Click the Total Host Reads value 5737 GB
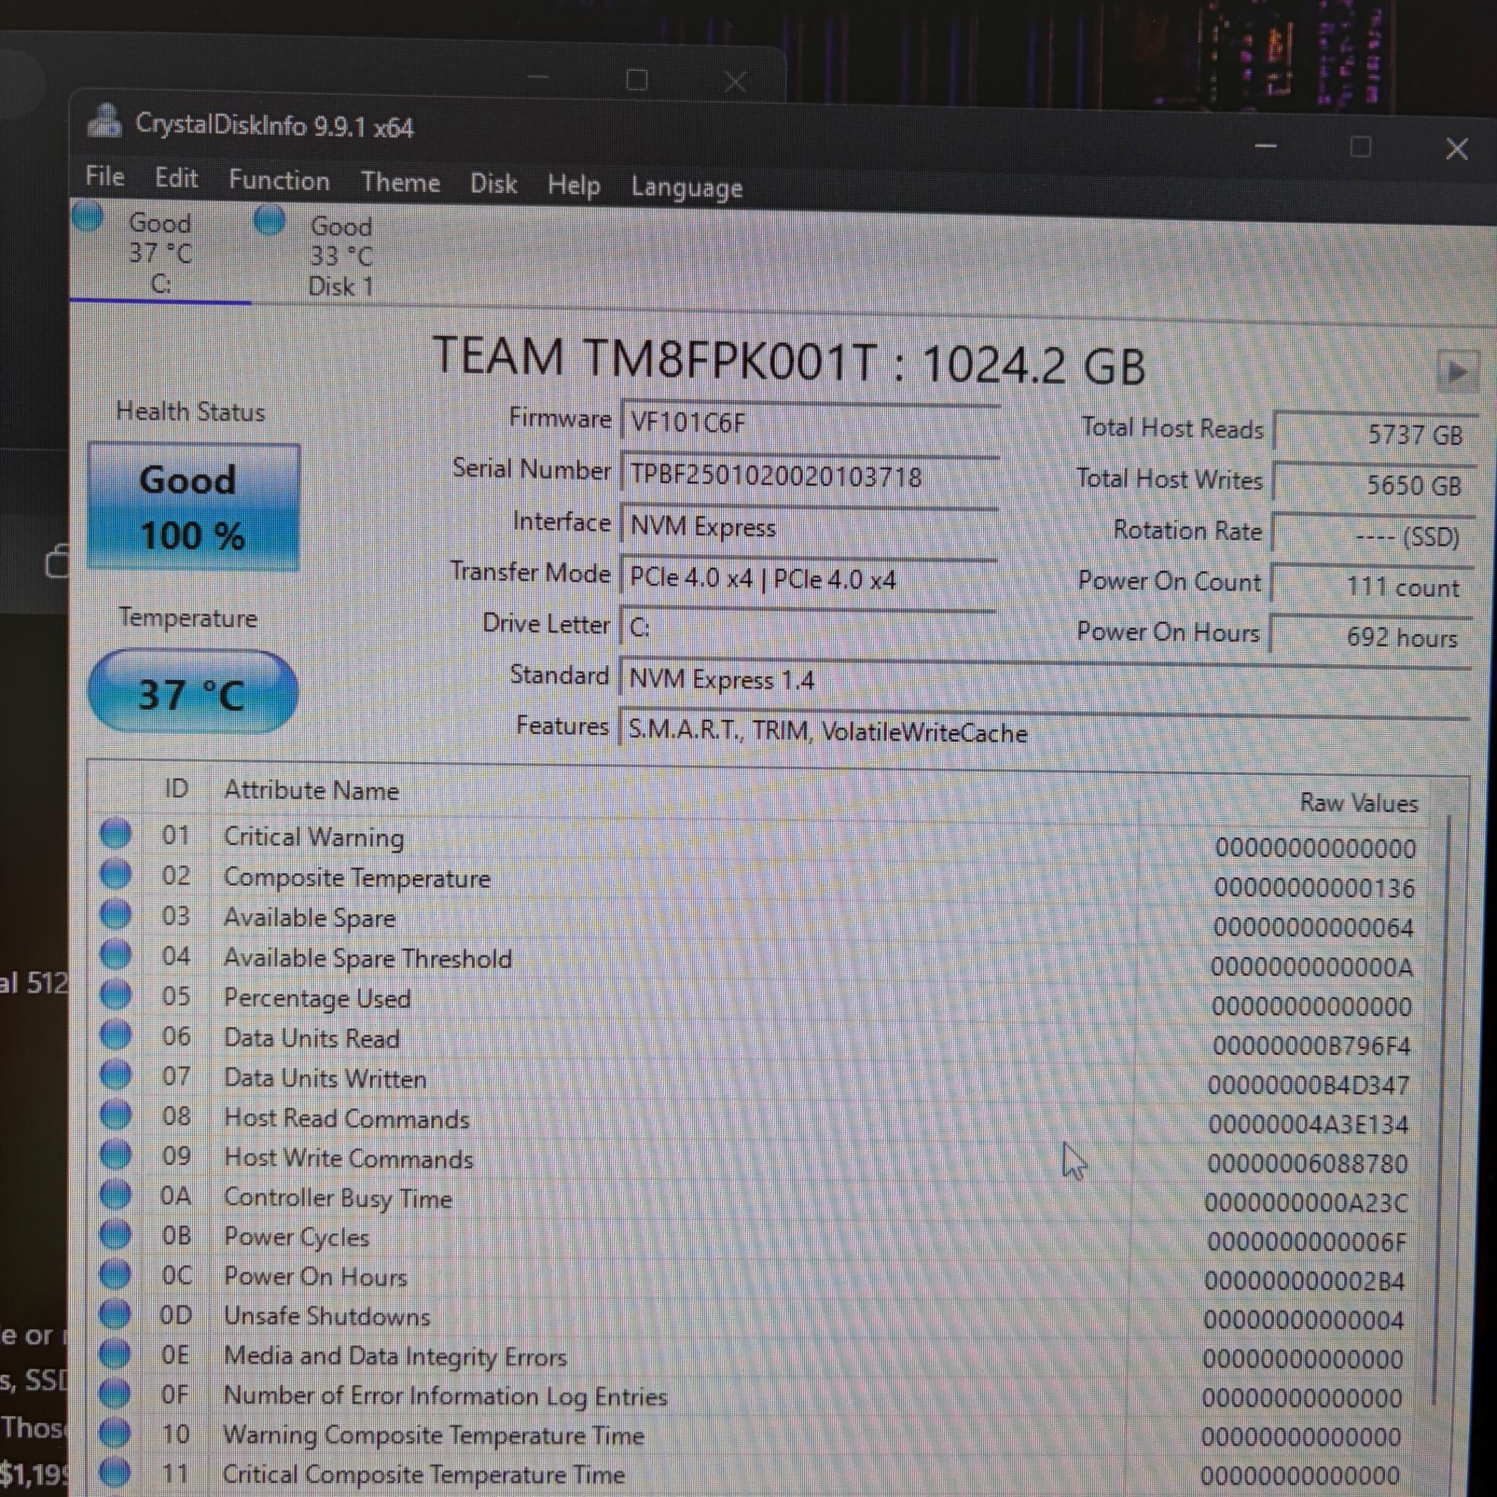Image resolution: width=1497 pixels, height=1497 pixels. [1375, 434]
